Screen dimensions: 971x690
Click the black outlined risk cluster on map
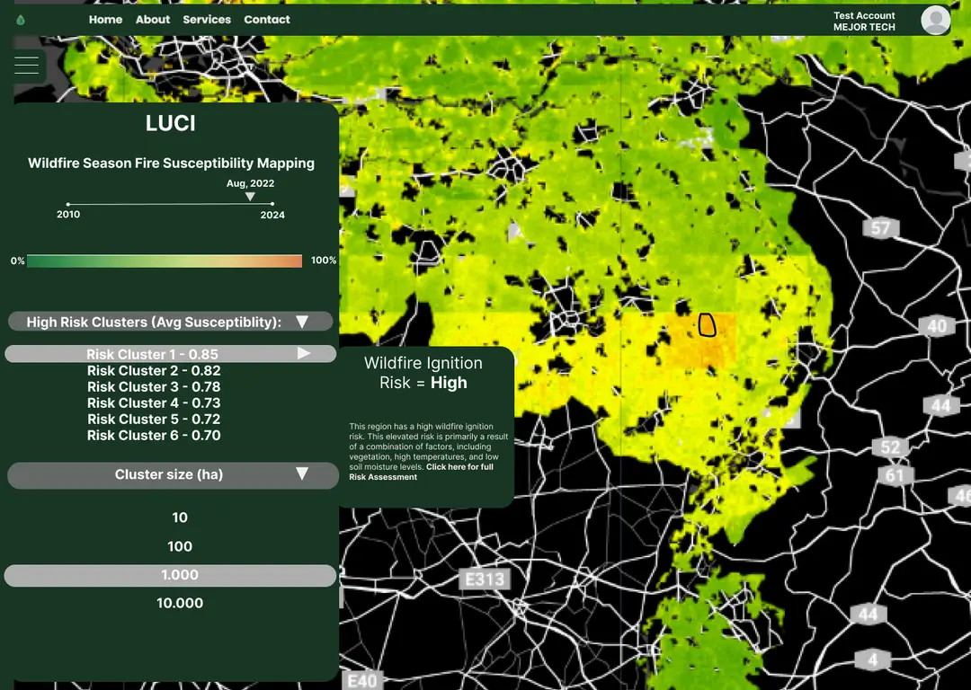click(708, 325)
